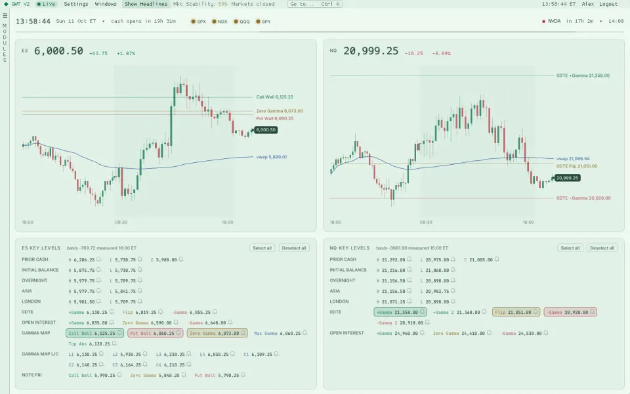Click the vwap 5,899.01 label on ES chart
Image resolution: width=630 pixels, height=394 pixels.
point(272,157)
